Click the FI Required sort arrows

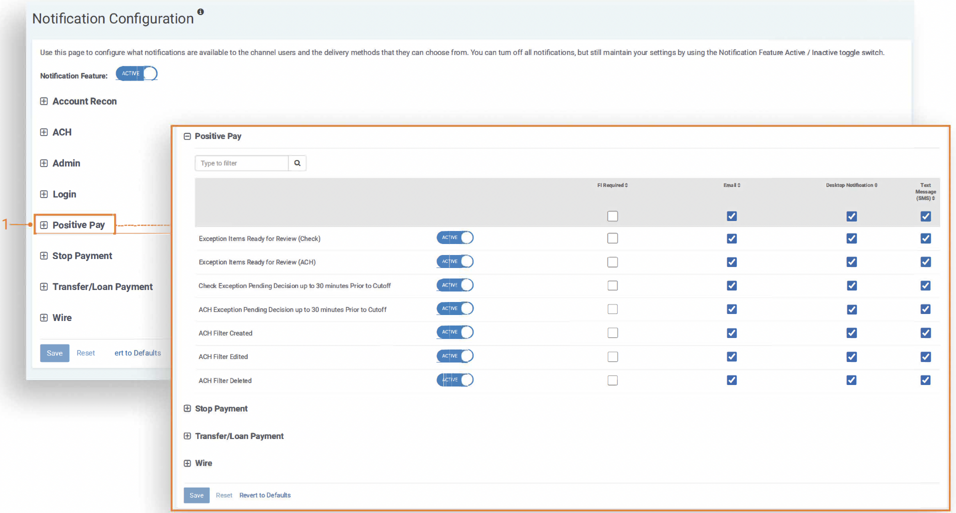[x=626, y=185]
